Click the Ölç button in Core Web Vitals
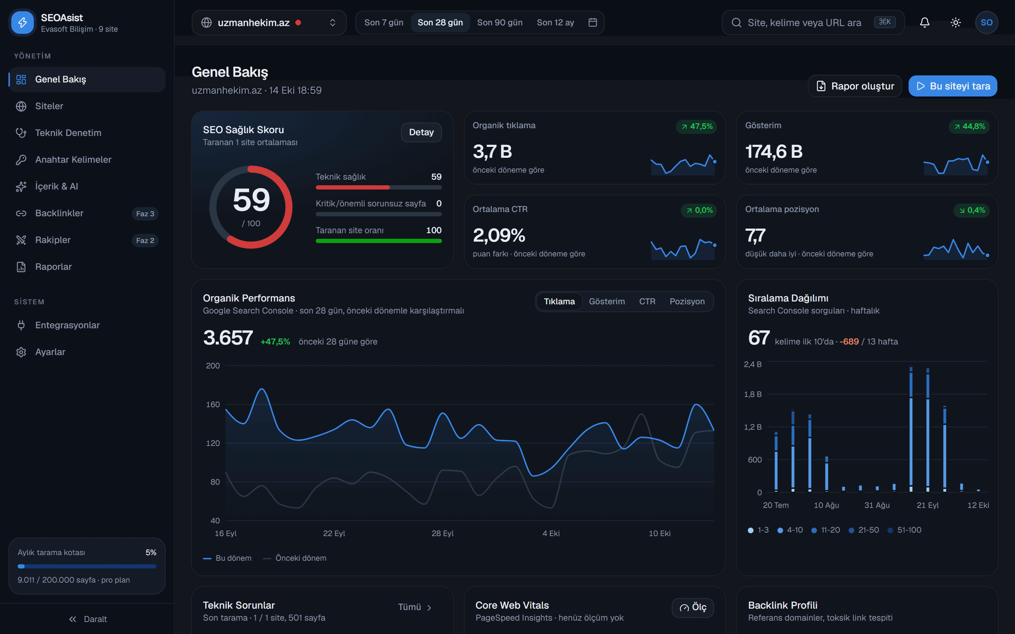 pos(693,608)
